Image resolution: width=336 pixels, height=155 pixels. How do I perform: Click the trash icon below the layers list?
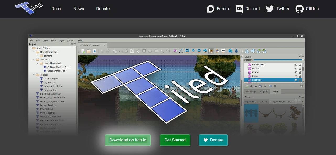(x=265, y=86)
